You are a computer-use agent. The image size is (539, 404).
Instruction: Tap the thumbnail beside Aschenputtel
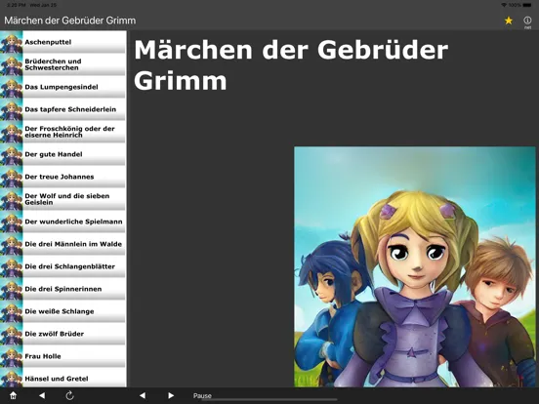[x=12, y=42]
